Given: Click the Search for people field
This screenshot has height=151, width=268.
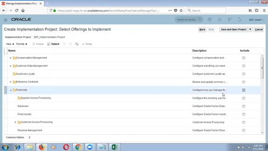Looking at the screenshot, I should [189, 20].
